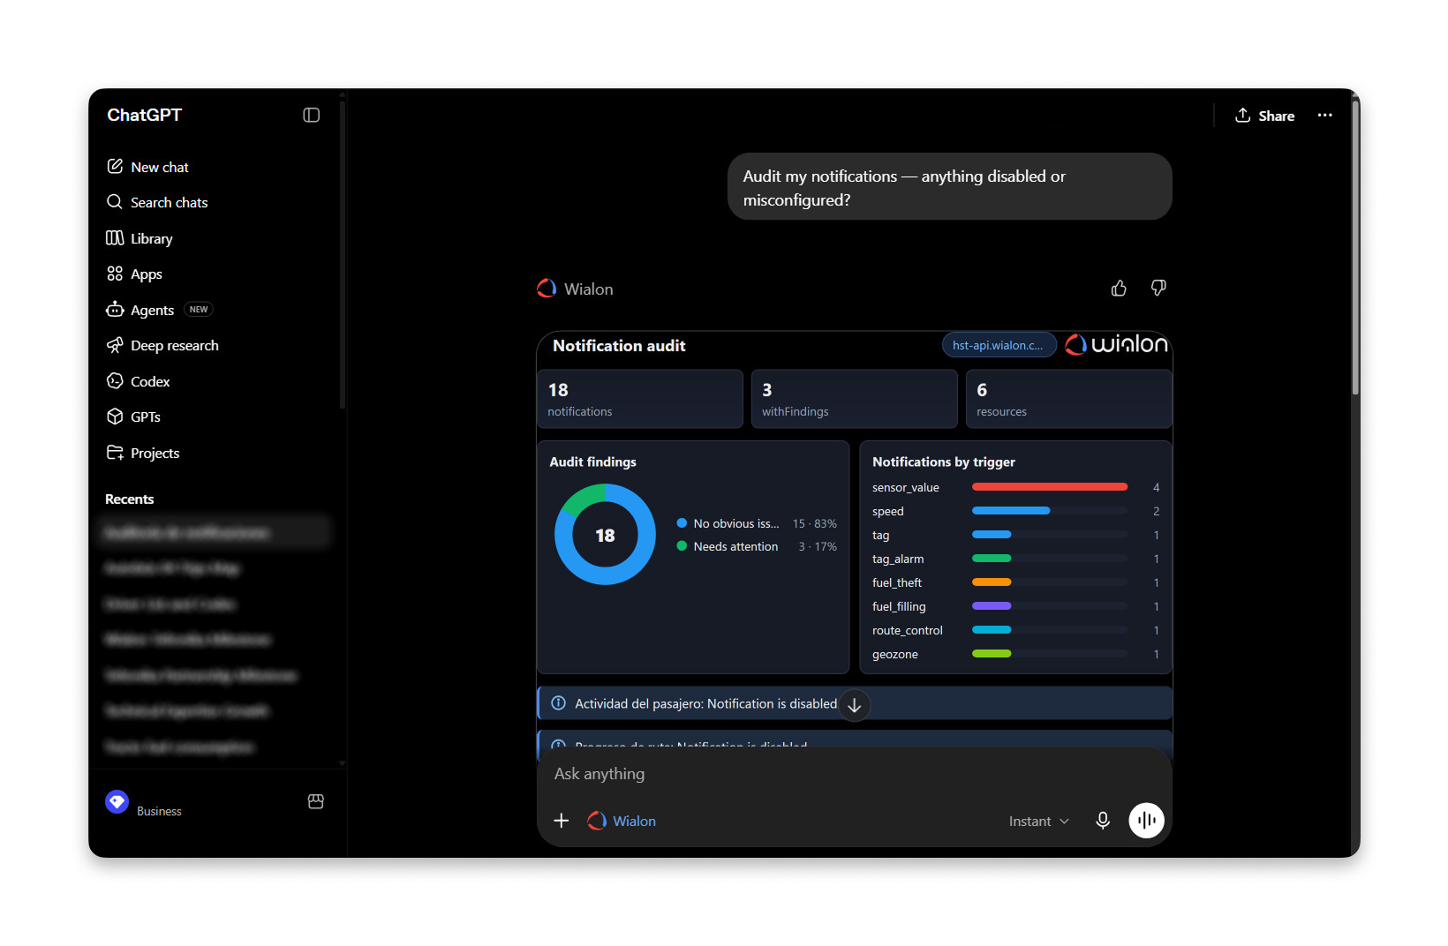Viewport: 1448px width, 946px height.
Task: Click the New chat pencil icon
Action: 115,166
